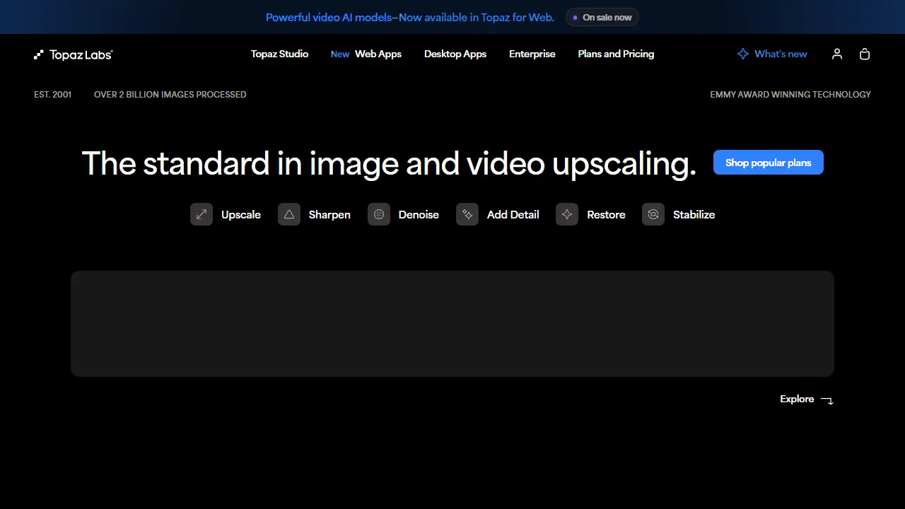Click the Sharpen triangle icon
Viewport: 905px width, 509px height.
tap(289, 214)
